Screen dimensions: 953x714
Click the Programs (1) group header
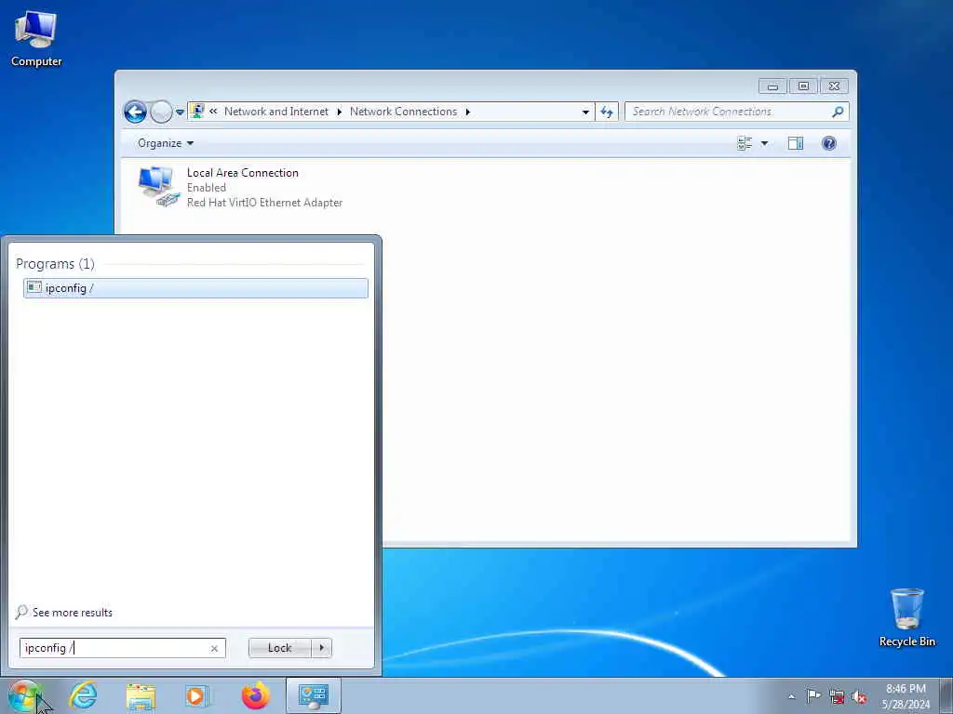55,263
